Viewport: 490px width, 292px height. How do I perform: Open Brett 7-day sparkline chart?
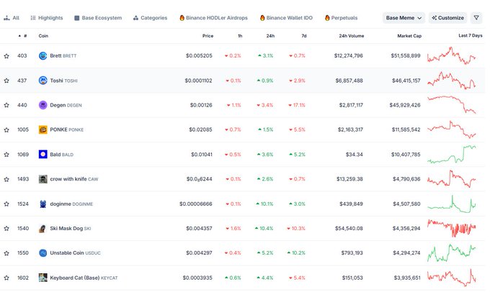click(452, 56)
